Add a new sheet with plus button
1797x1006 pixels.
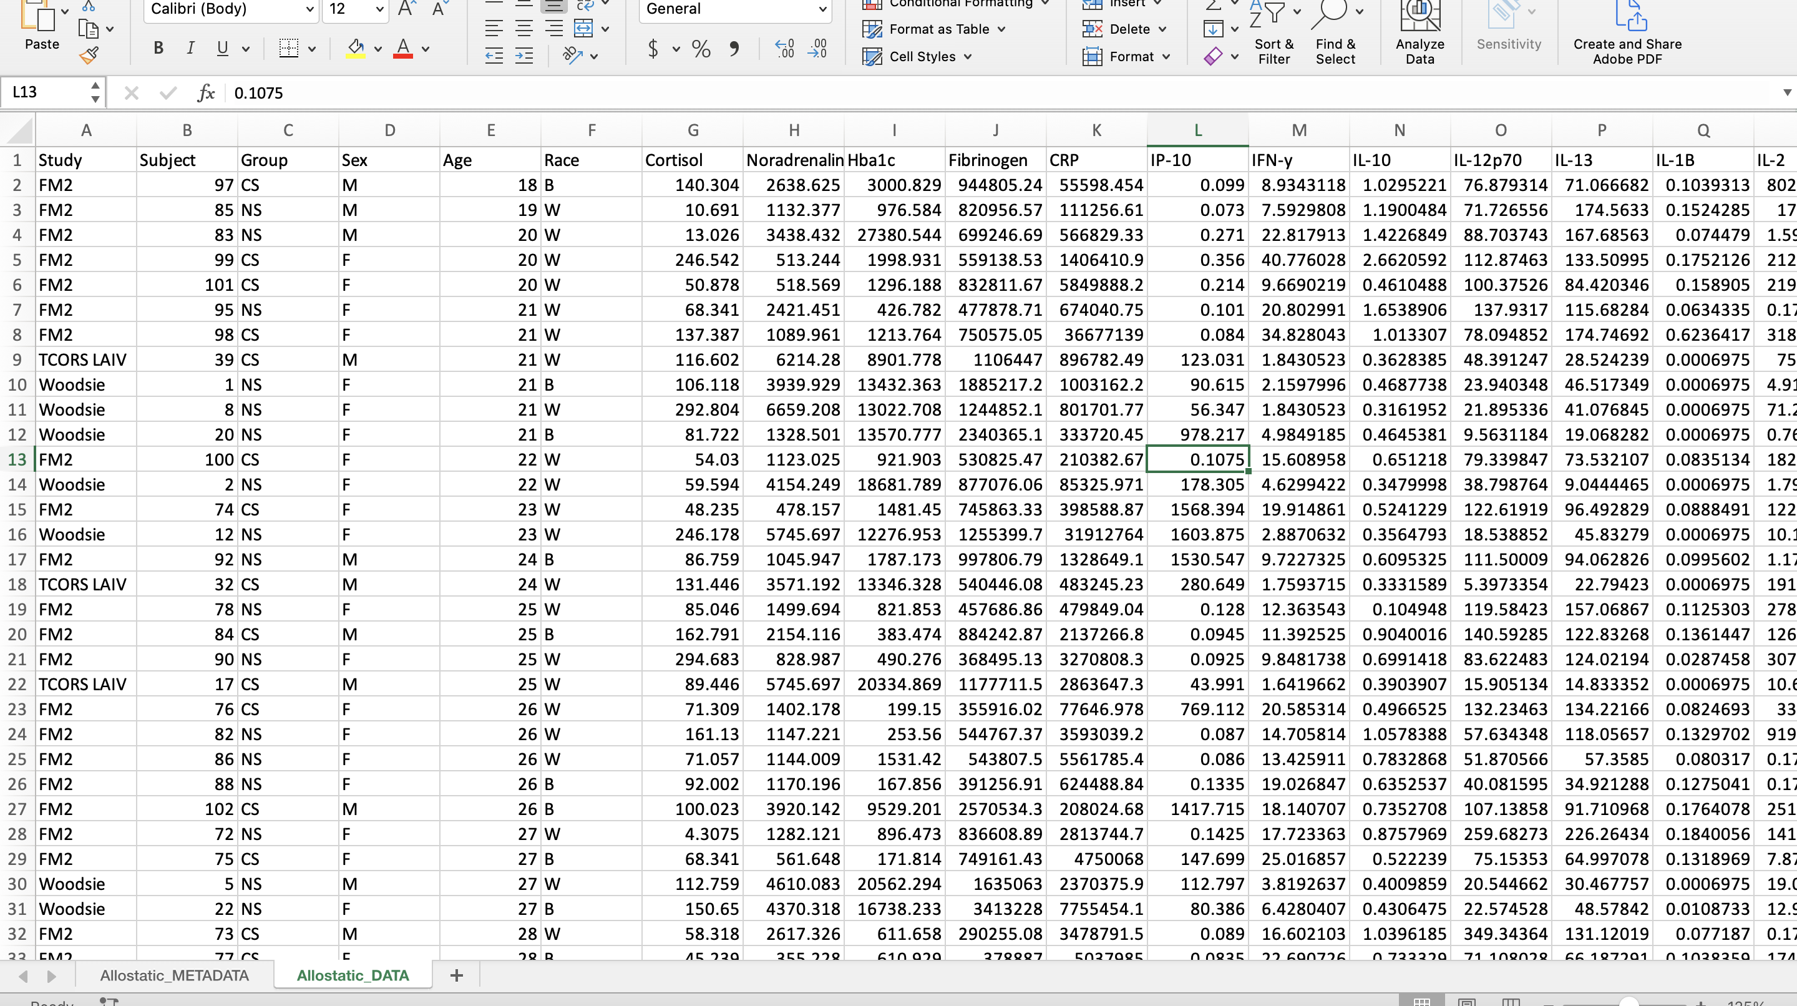[457, 975]
